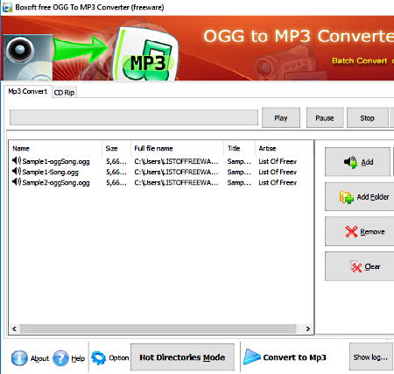Open Hot Directories Mode
The height and width of the screenshot is (374, 394).
point(182,357)
